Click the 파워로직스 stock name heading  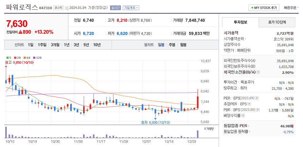(22, 7)
